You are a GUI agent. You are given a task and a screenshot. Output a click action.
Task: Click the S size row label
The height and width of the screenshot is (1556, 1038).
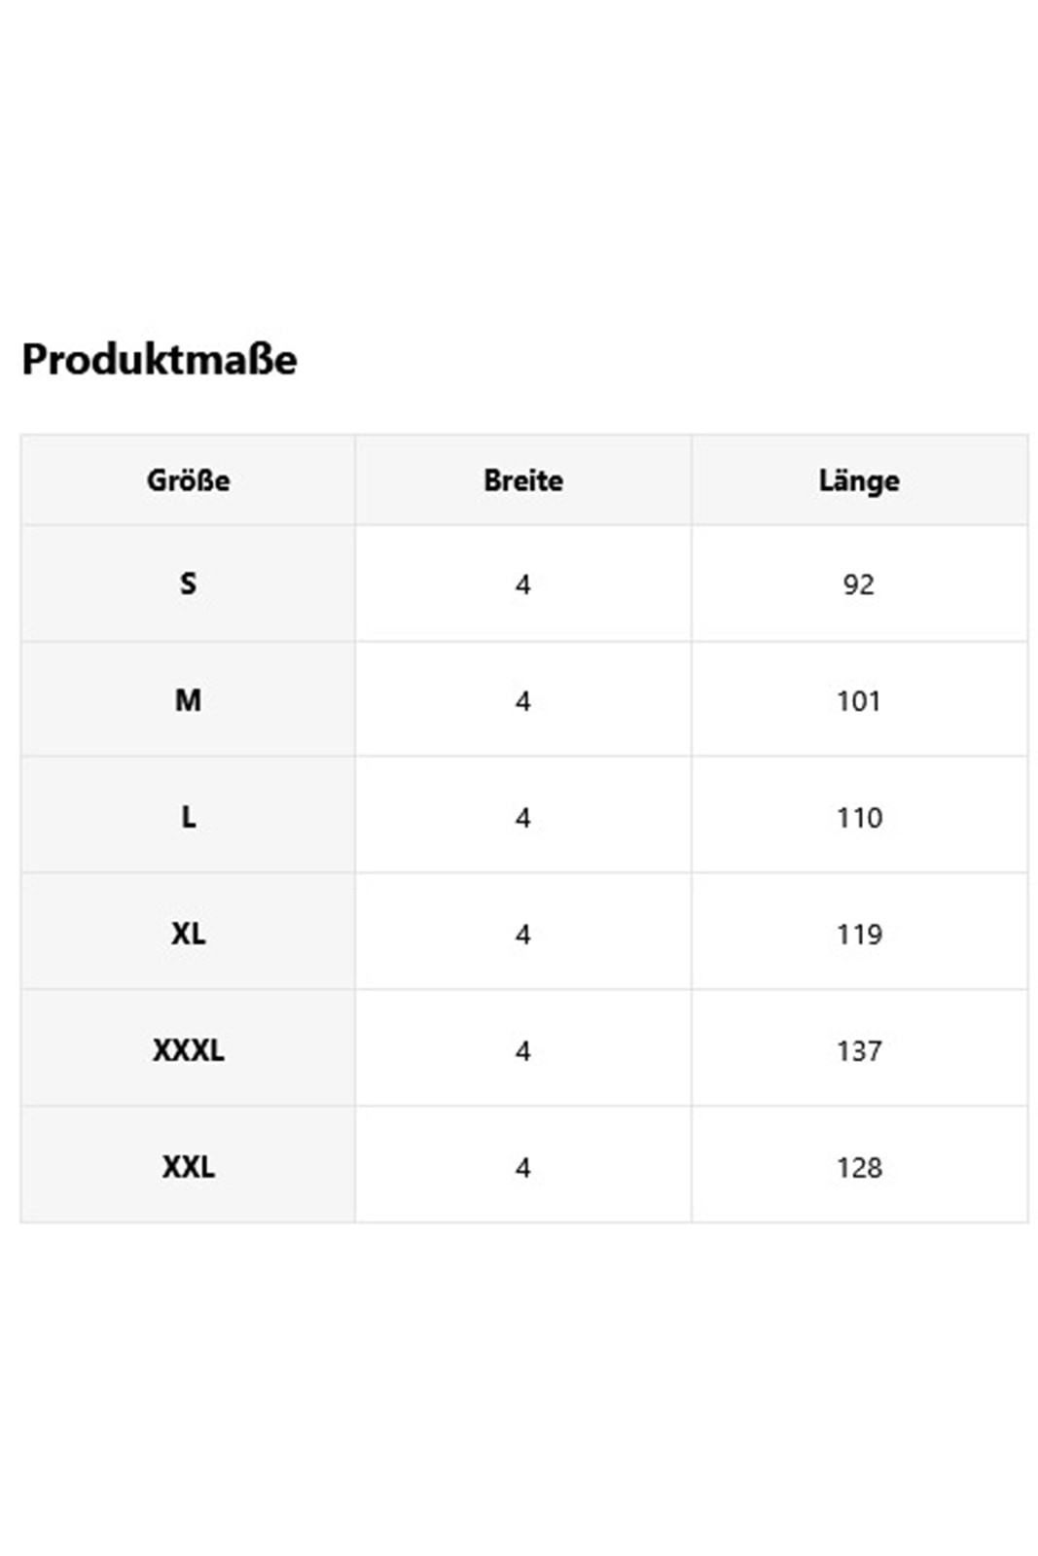click(x=188, y=583)
